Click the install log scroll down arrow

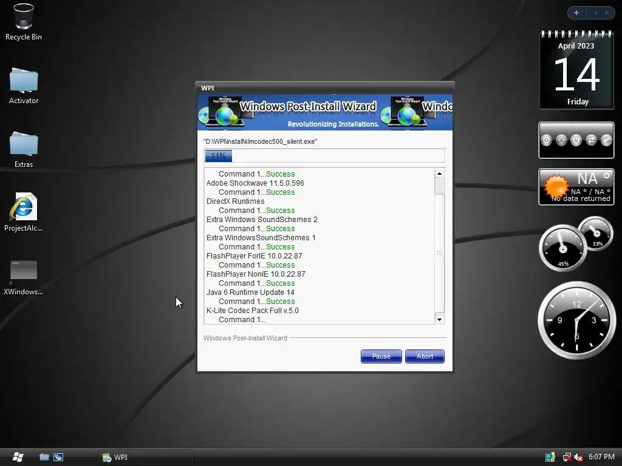coord(439,319)
